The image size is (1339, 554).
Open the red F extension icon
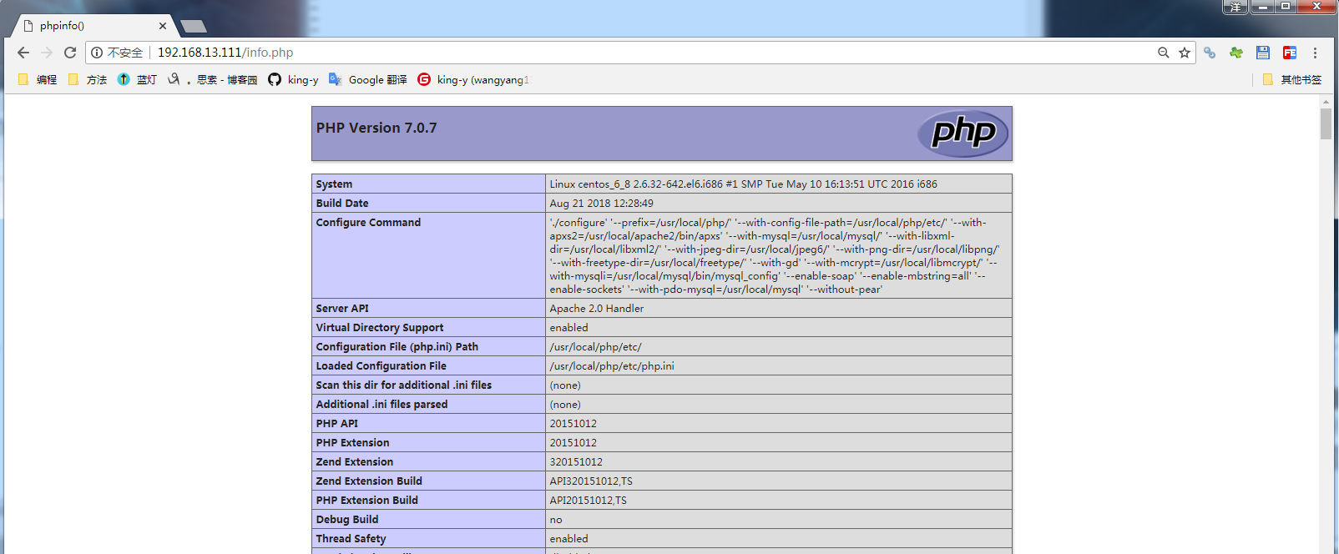[x=1290, y=53]
